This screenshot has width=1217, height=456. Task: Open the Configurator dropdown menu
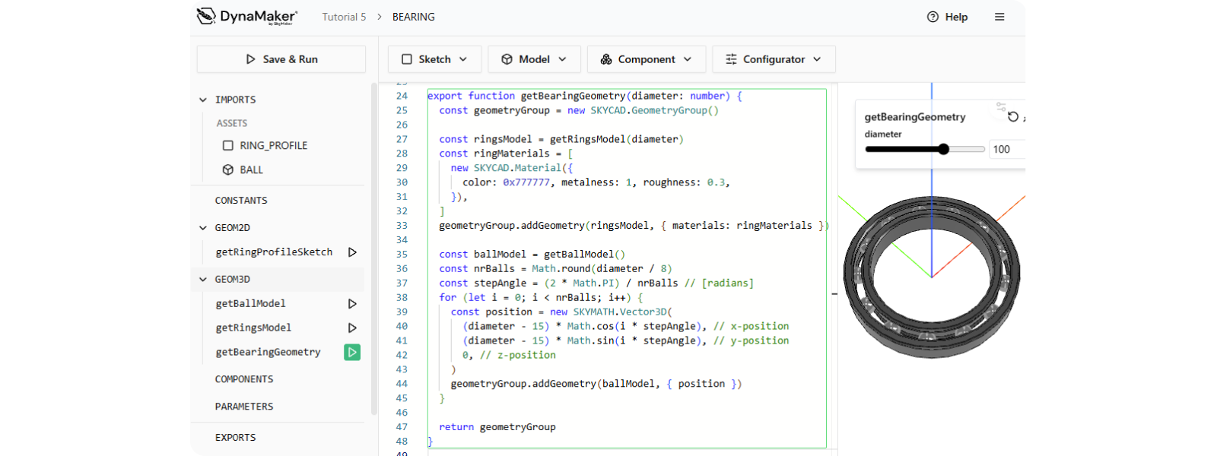coord(773,59)
